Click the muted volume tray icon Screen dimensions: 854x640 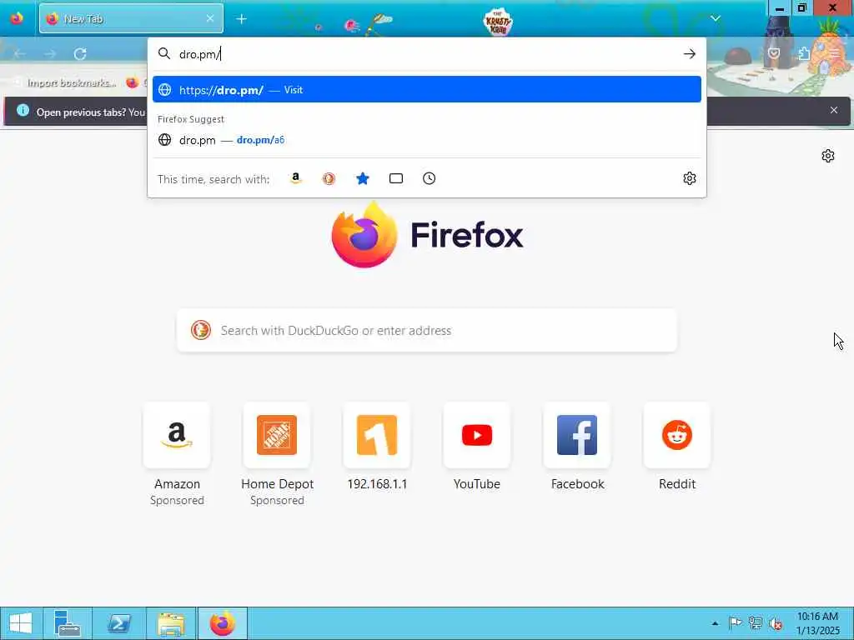pyautogui.click(x=776, y=623)
